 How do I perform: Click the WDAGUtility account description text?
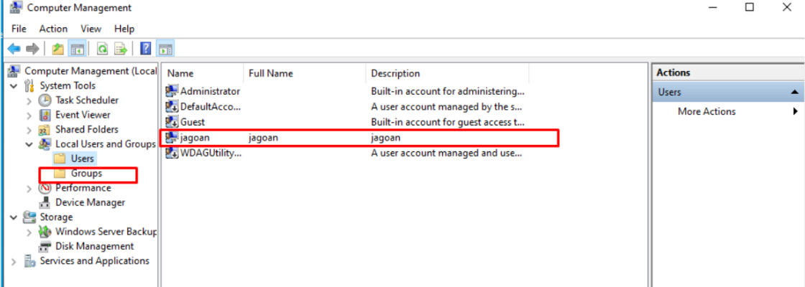pyautogui.click(x=446, y=154)
